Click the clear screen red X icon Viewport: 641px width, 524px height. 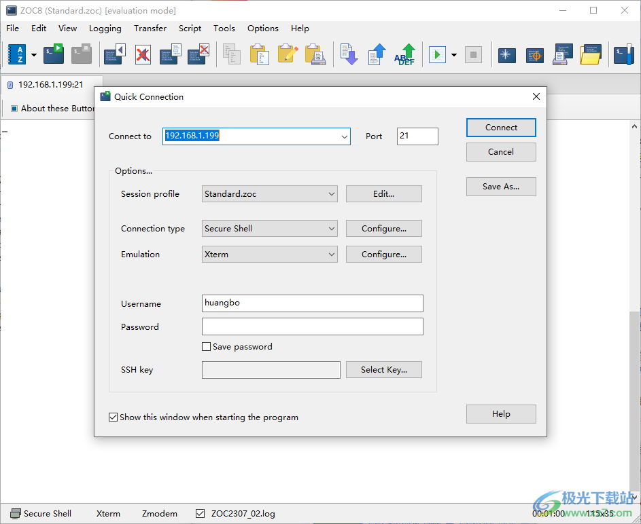click(x=143, y=54)
